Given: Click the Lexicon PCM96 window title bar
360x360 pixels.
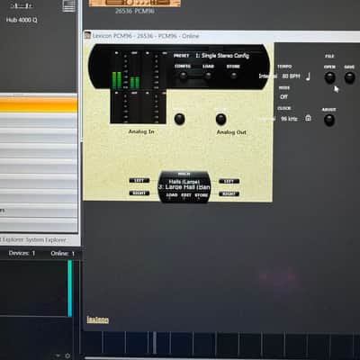Looking at the screenshot, I should [x=222, y=36].
